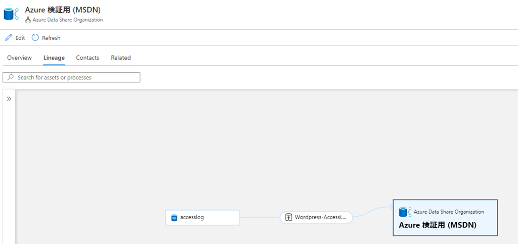Click the Edit pencil icon
Viewport: 518px width, 244px height.
tap(9, 37)
